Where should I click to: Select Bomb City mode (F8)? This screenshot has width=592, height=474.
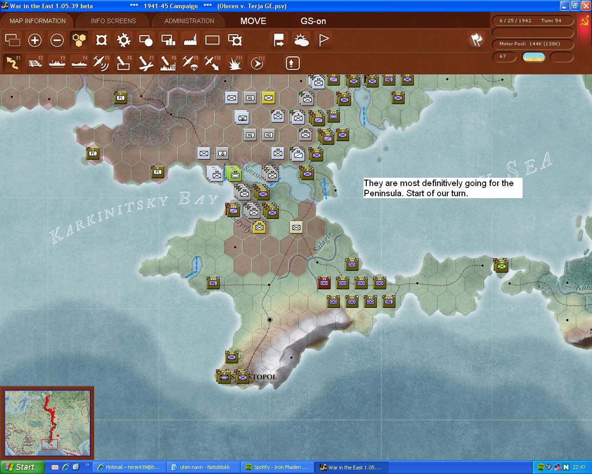(x=168, y=63)
